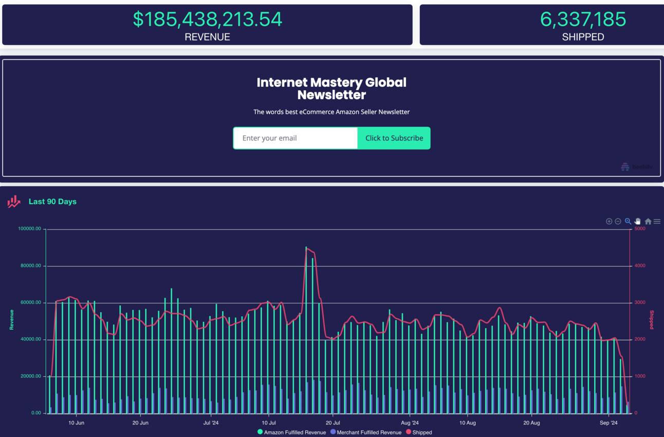Click the Sep '24 date label
Image resolution: width=664 pixels, height=437 pixels.
point(608,423)
